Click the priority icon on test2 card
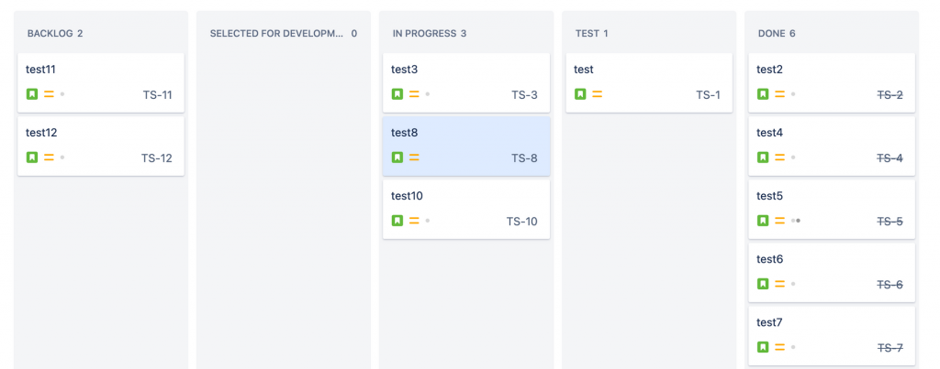 click(779, 94)
